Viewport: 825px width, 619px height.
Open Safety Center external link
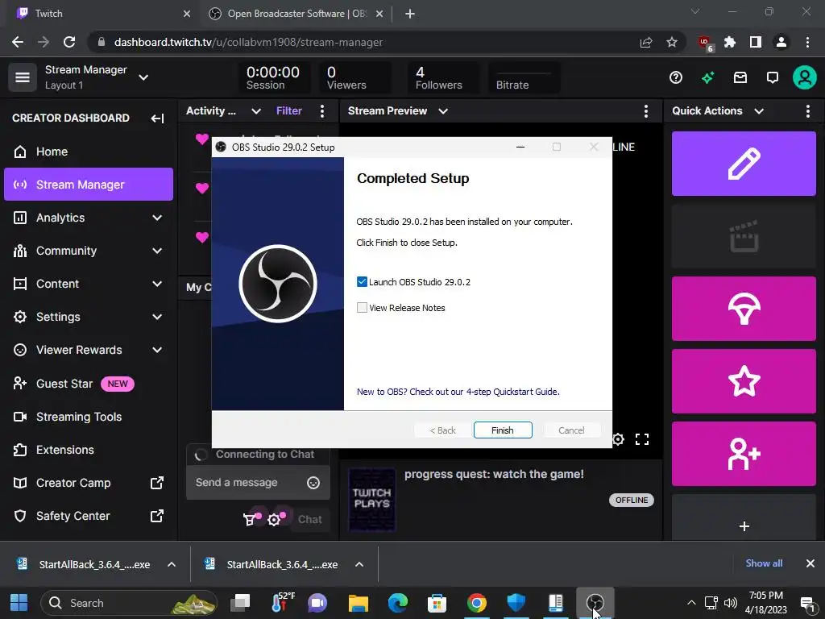[89, 517]
